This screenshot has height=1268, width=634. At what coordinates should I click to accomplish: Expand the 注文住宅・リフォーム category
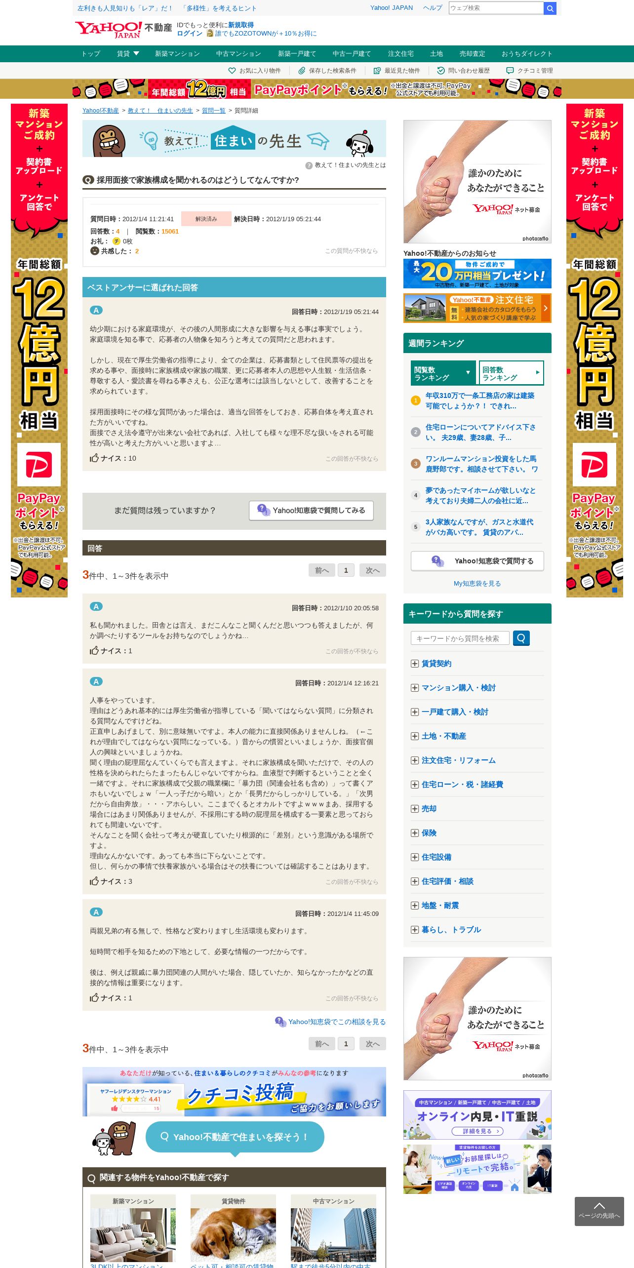415,760
